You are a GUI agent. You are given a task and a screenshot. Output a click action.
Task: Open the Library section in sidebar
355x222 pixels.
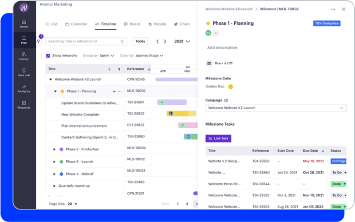(24, 56)
